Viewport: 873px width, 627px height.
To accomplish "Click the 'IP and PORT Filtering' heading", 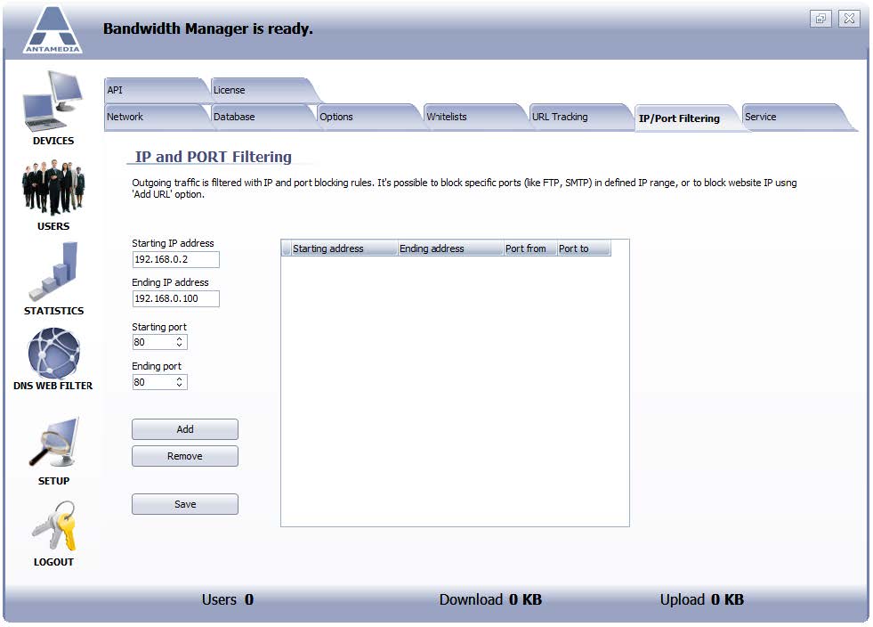I will point(214,157).
